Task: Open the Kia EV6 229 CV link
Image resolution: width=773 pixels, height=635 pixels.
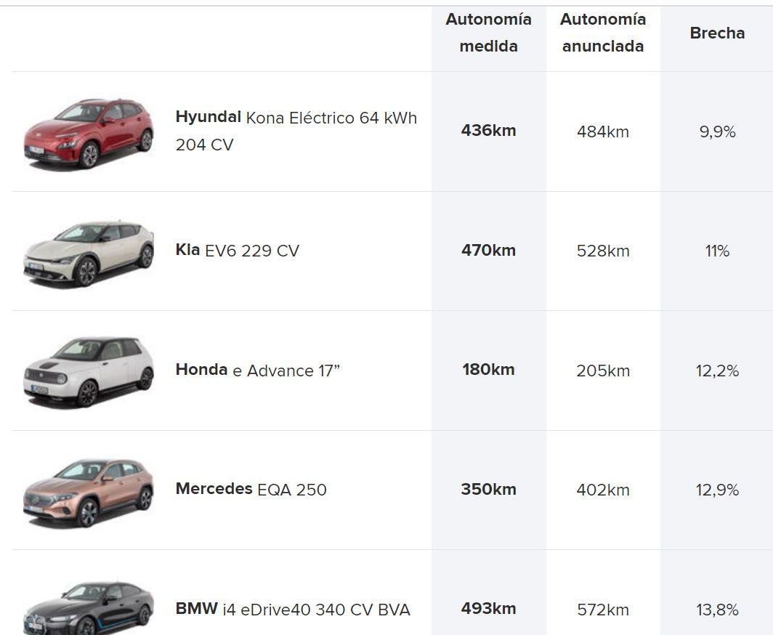Action: [x=237, y=251]
